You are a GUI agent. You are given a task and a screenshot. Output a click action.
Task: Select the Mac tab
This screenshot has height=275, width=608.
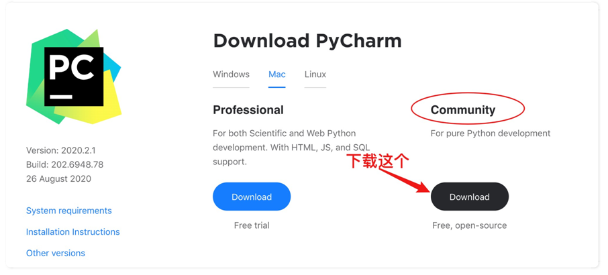tap(277, 74)
